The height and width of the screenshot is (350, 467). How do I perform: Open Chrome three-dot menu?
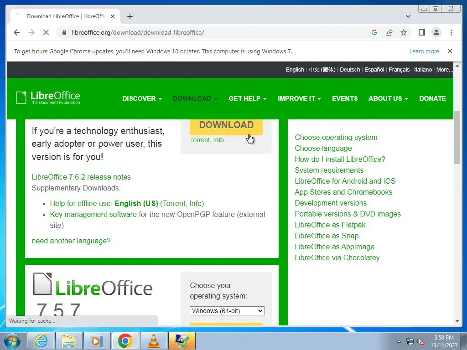(451, 32)
